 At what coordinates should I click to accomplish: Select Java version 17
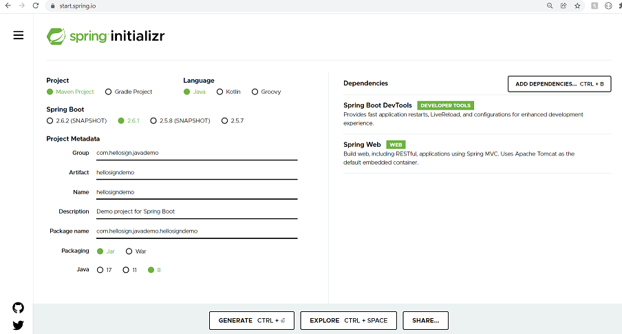point(105,270)
